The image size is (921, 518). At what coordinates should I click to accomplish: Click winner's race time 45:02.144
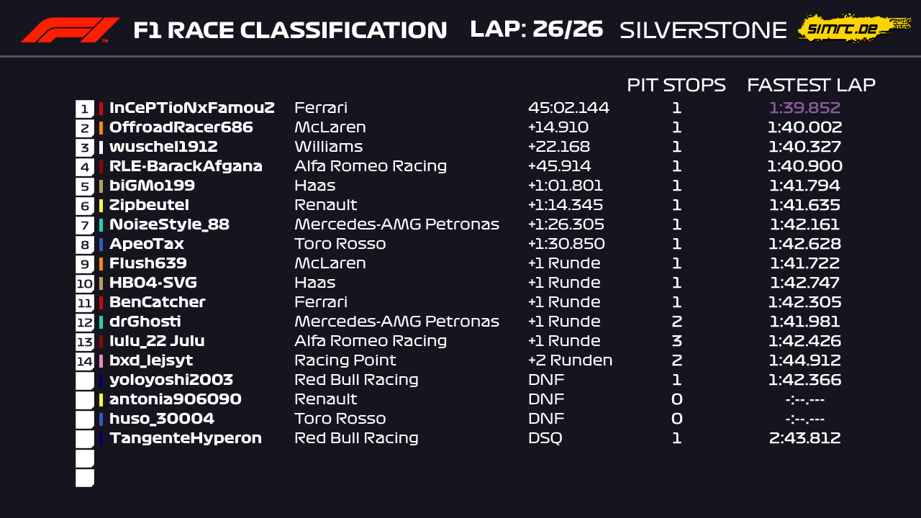pyautogui.click(x=568, y=109)
